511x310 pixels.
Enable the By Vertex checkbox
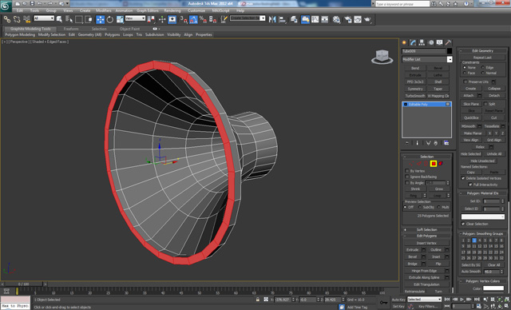pos(407,171)
